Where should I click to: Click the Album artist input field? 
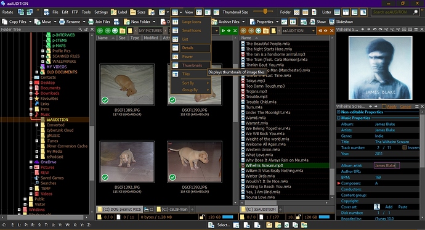pos(387,165)
